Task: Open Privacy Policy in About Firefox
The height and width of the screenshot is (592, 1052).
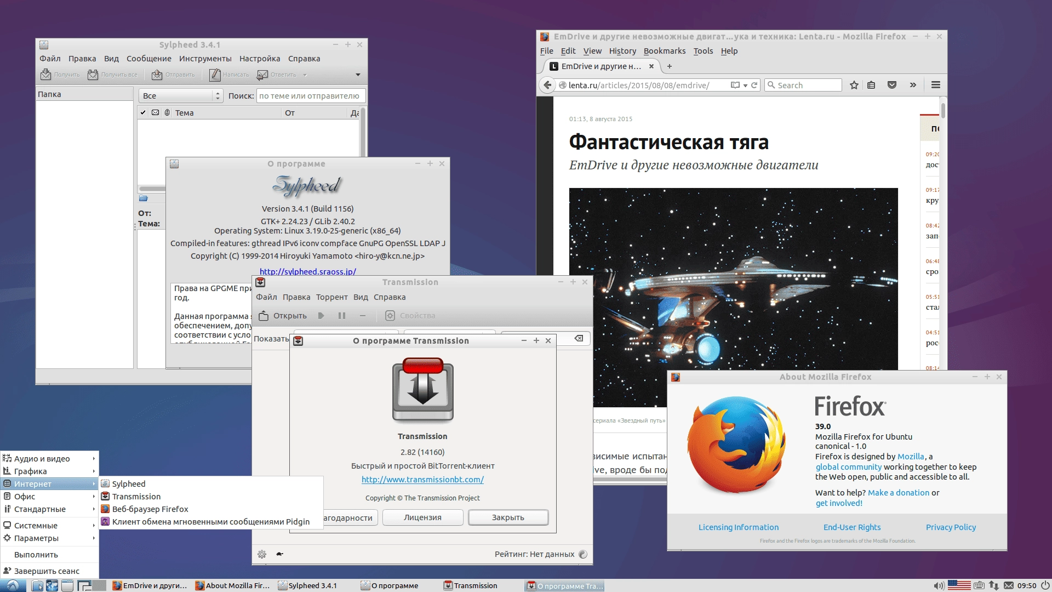Action: pyautogui.click(x=951, y=527)
